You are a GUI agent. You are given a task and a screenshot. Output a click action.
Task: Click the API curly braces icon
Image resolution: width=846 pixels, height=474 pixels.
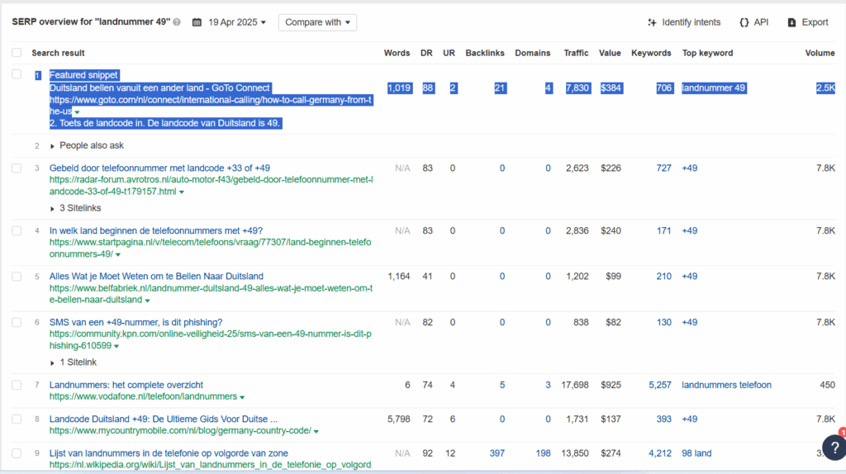[x=744, y=22]
